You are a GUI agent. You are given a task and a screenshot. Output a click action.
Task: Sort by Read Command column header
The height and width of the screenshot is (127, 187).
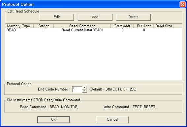[82, 26]
